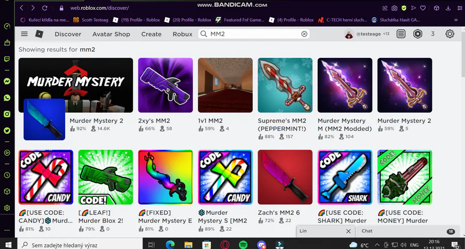
Task: Open the downloads icon in toolbar
Action: (x=448, y=8)
